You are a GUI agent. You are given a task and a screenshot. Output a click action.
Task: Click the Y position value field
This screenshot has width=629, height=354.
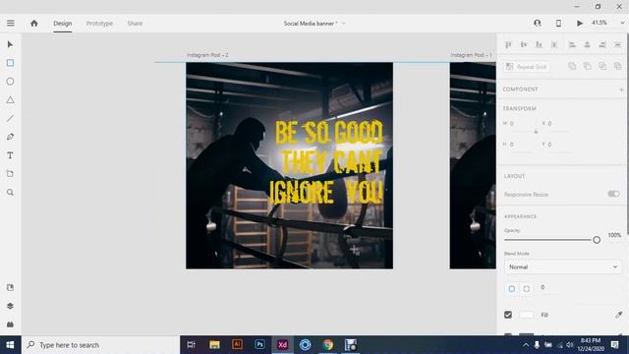coord(559,145)
